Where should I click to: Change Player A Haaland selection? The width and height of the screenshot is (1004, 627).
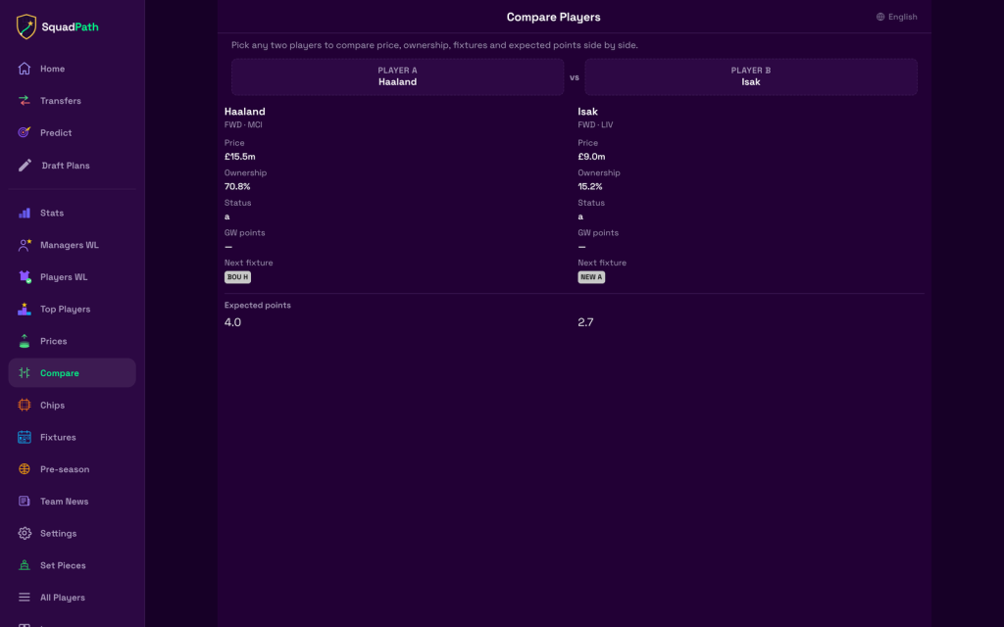[398, 76]
